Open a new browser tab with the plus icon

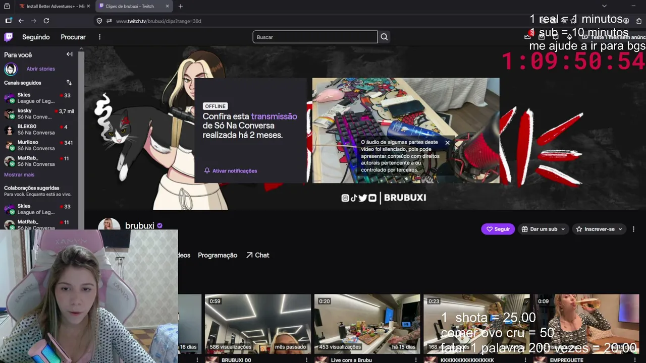(181, 6)
